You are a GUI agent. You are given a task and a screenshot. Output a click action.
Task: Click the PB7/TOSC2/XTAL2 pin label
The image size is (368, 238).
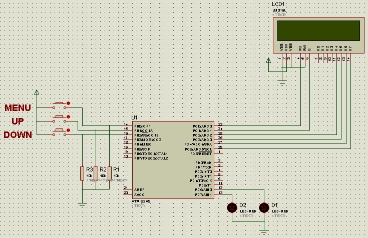(x=151, y=158)
